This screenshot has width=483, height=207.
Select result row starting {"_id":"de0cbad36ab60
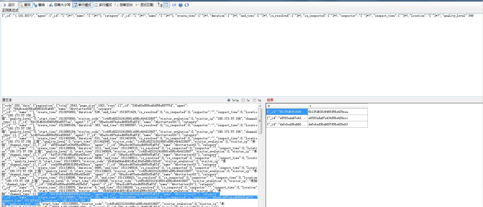click(x=287, y=124)
